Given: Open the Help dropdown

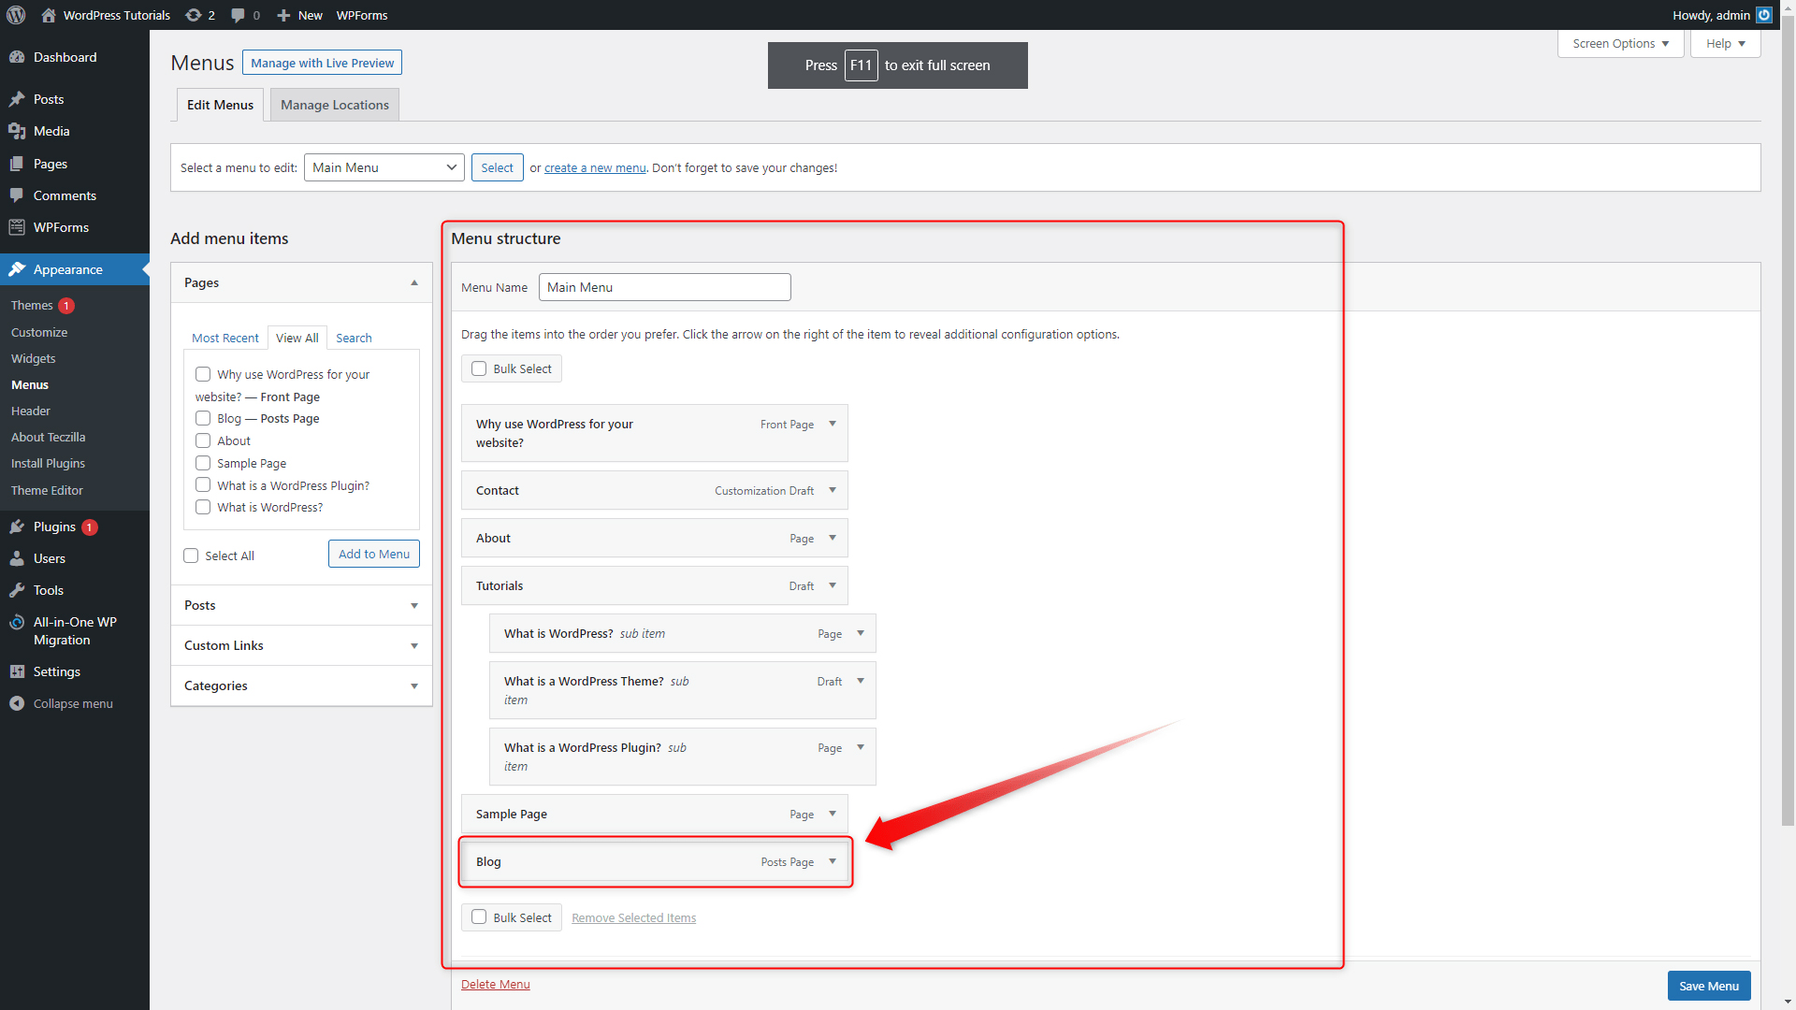Looking at the screenshot, I should (x=1725, y=44).
